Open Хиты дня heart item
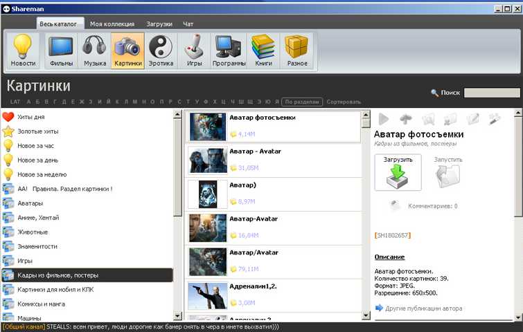Viewport: 523px width, 332px height. pos(87,117)
